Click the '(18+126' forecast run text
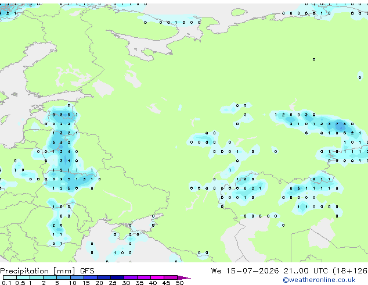 click(x=350, y=270)
